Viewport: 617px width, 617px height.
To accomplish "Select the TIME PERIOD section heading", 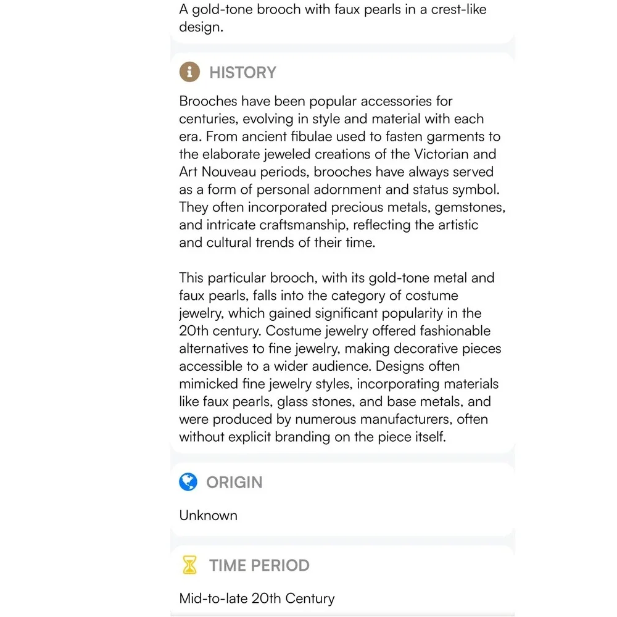I will point(259,565).
